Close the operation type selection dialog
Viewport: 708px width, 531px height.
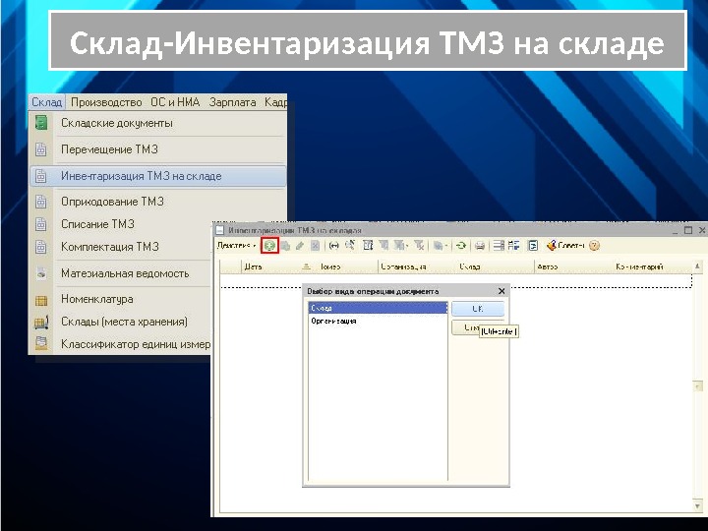501,291
